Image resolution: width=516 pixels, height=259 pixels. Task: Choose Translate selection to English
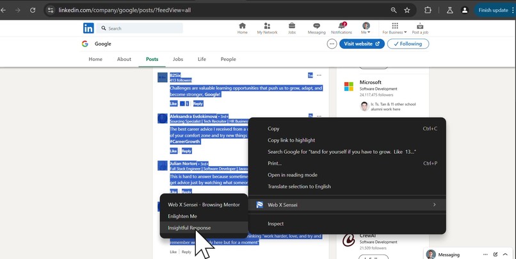click(x=347, y=186)
